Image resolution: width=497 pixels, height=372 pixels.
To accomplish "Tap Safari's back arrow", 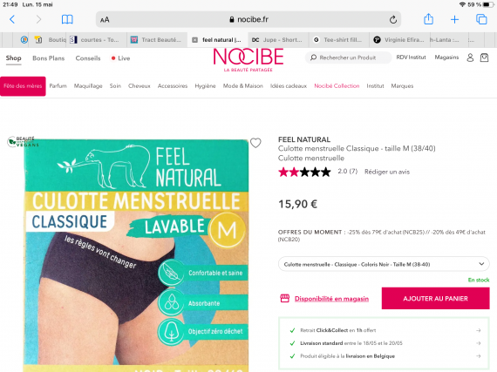I will [x=12, y=20].
